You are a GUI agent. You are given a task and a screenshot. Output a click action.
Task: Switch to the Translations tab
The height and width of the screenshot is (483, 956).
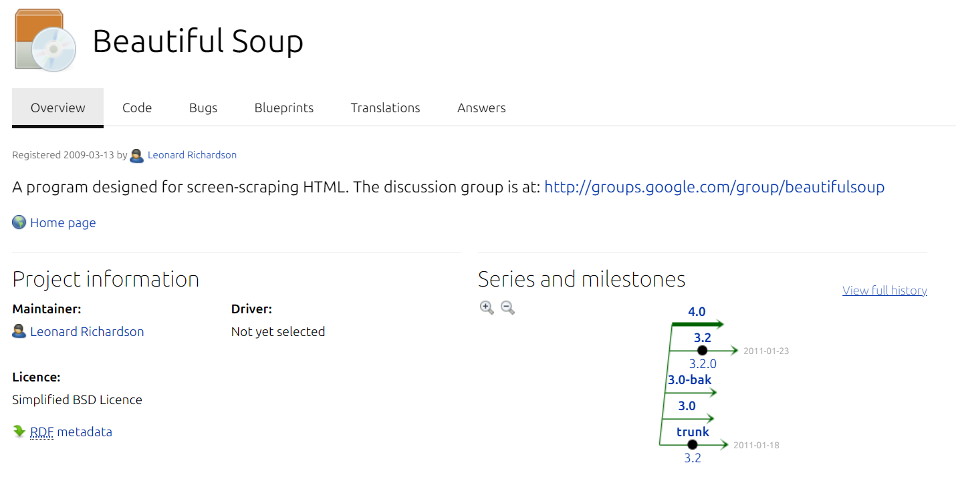coord(385,108)
